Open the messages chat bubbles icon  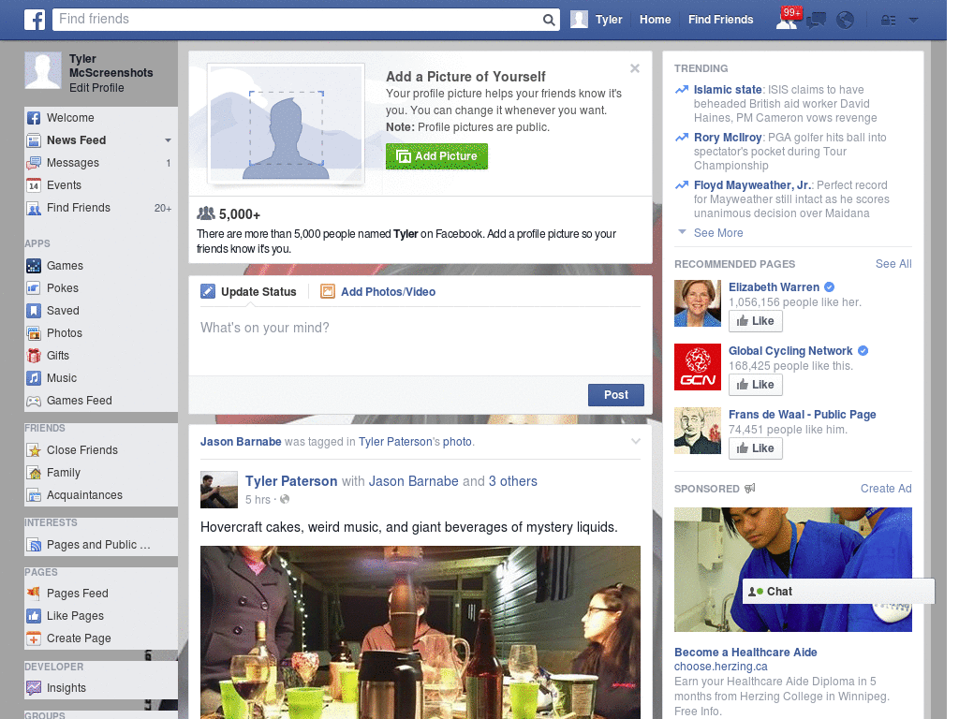816,21
